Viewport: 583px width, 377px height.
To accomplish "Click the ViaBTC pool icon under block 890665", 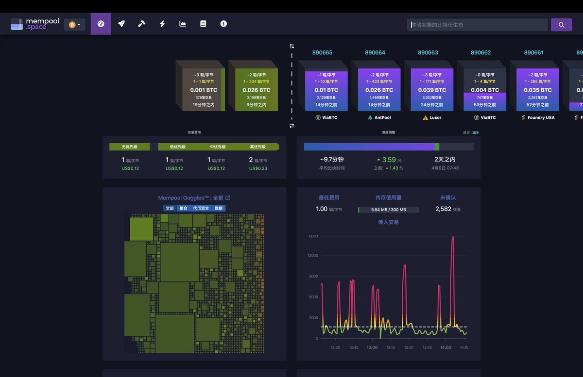I will (x=318, y=117).
